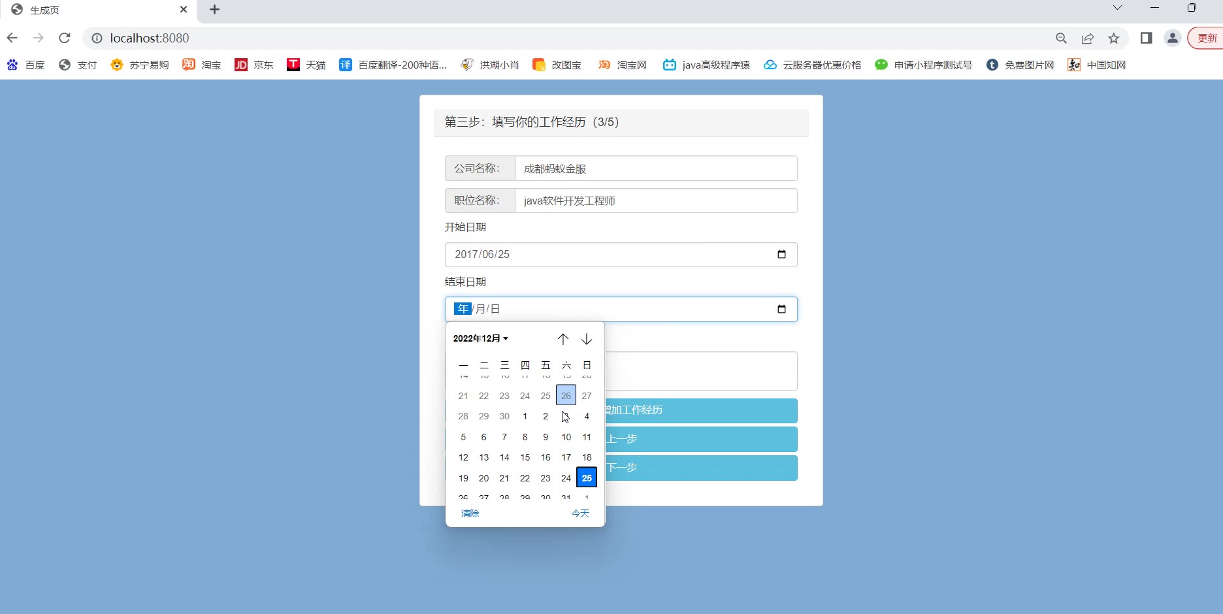Screen dimensions: 1223x614
Task: Select date 10 in the calendar
Action: click(x=566, y=437)
